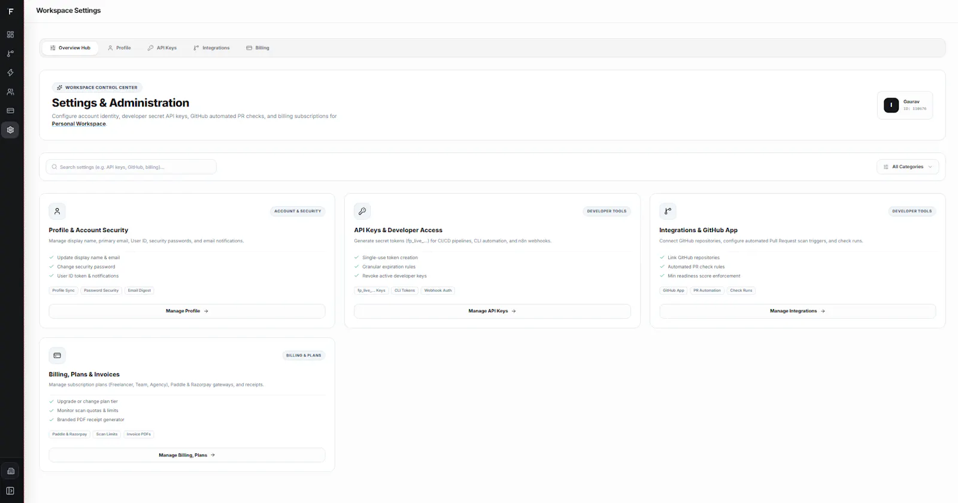The image size is (958, 503).
Task: Click the Paddle & Razorpay tag
Action: [x=69, y=434]
